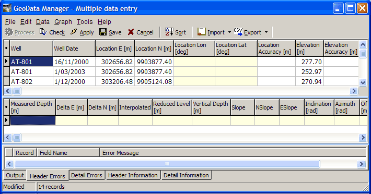
Task: Open the Import dropdown arrow
Action: pos(229,32)
